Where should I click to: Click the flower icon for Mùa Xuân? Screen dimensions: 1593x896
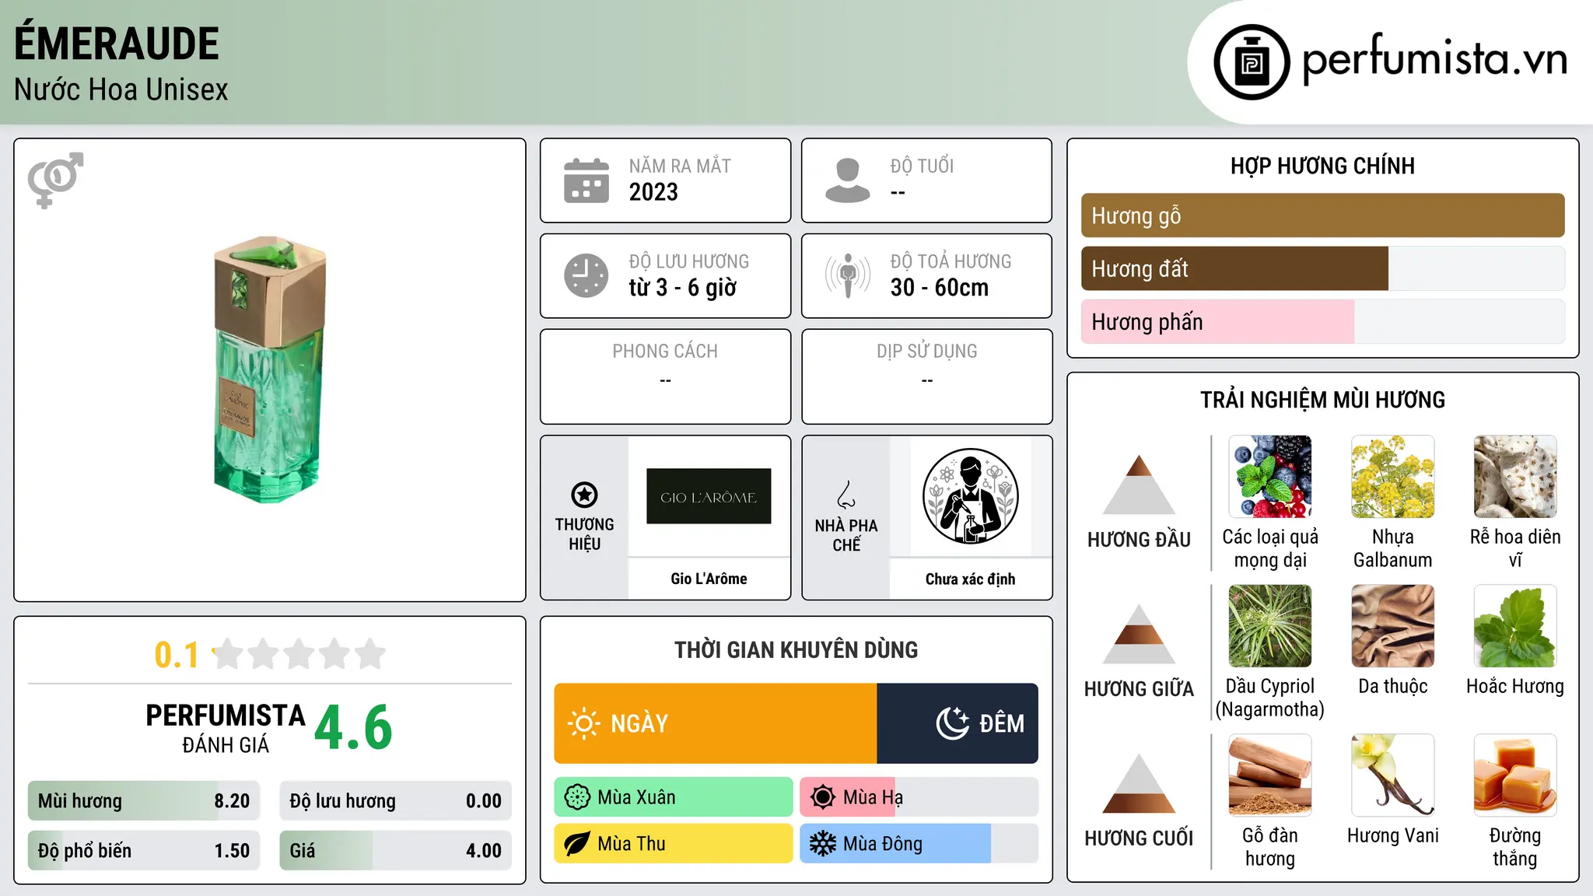577,797
